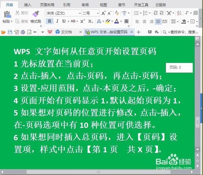Select the Format Painter (格式刷) tool
Screen dimensions: 203x175
[x=35, y=17]
